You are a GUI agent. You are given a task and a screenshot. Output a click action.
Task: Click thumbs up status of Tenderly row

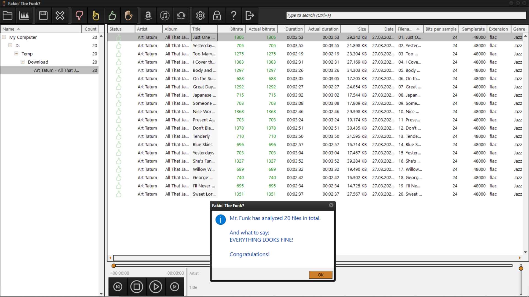click(119, 136)
